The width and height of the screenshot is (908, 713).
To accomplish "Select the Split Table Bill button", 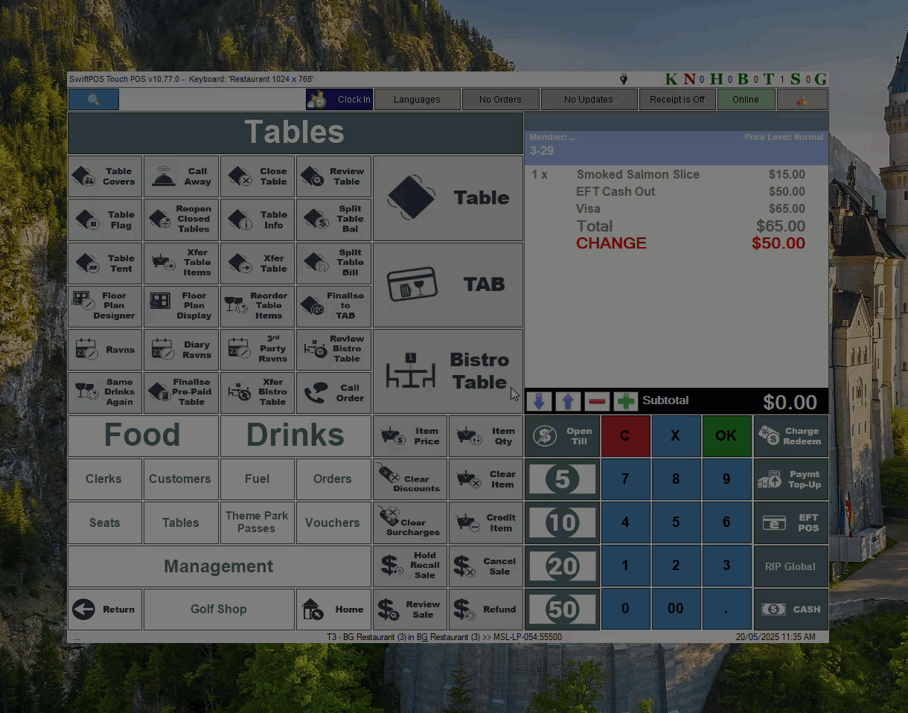I will [333, 263].
